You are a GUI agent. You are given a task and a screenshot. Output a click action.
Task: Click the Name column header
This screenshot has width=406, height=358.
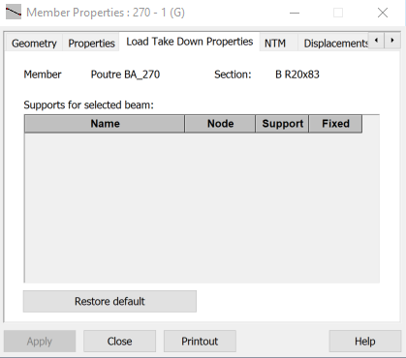tap(105, 124)
